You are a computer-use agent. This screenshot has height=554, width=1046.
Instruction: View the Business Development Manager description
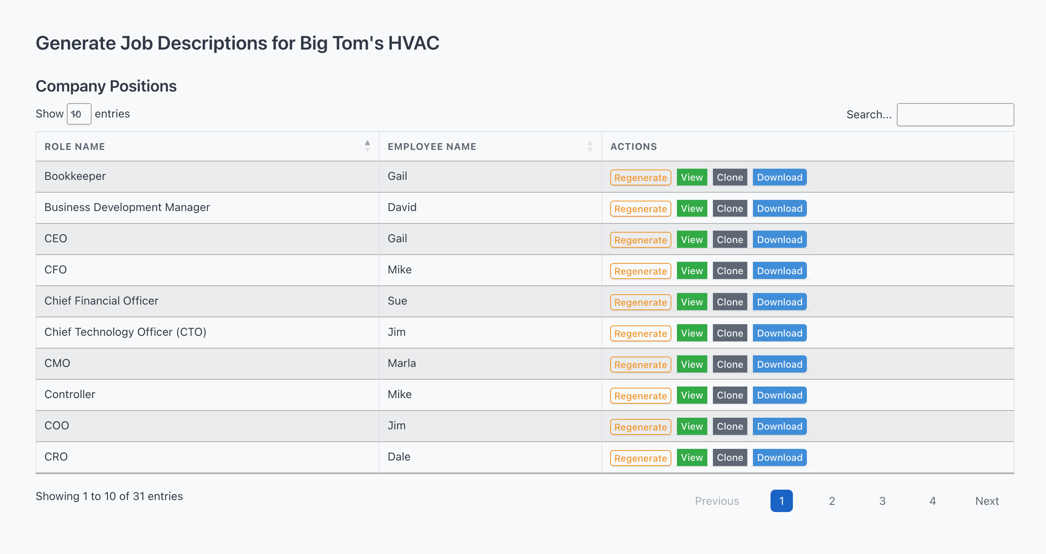click(691, 209)
